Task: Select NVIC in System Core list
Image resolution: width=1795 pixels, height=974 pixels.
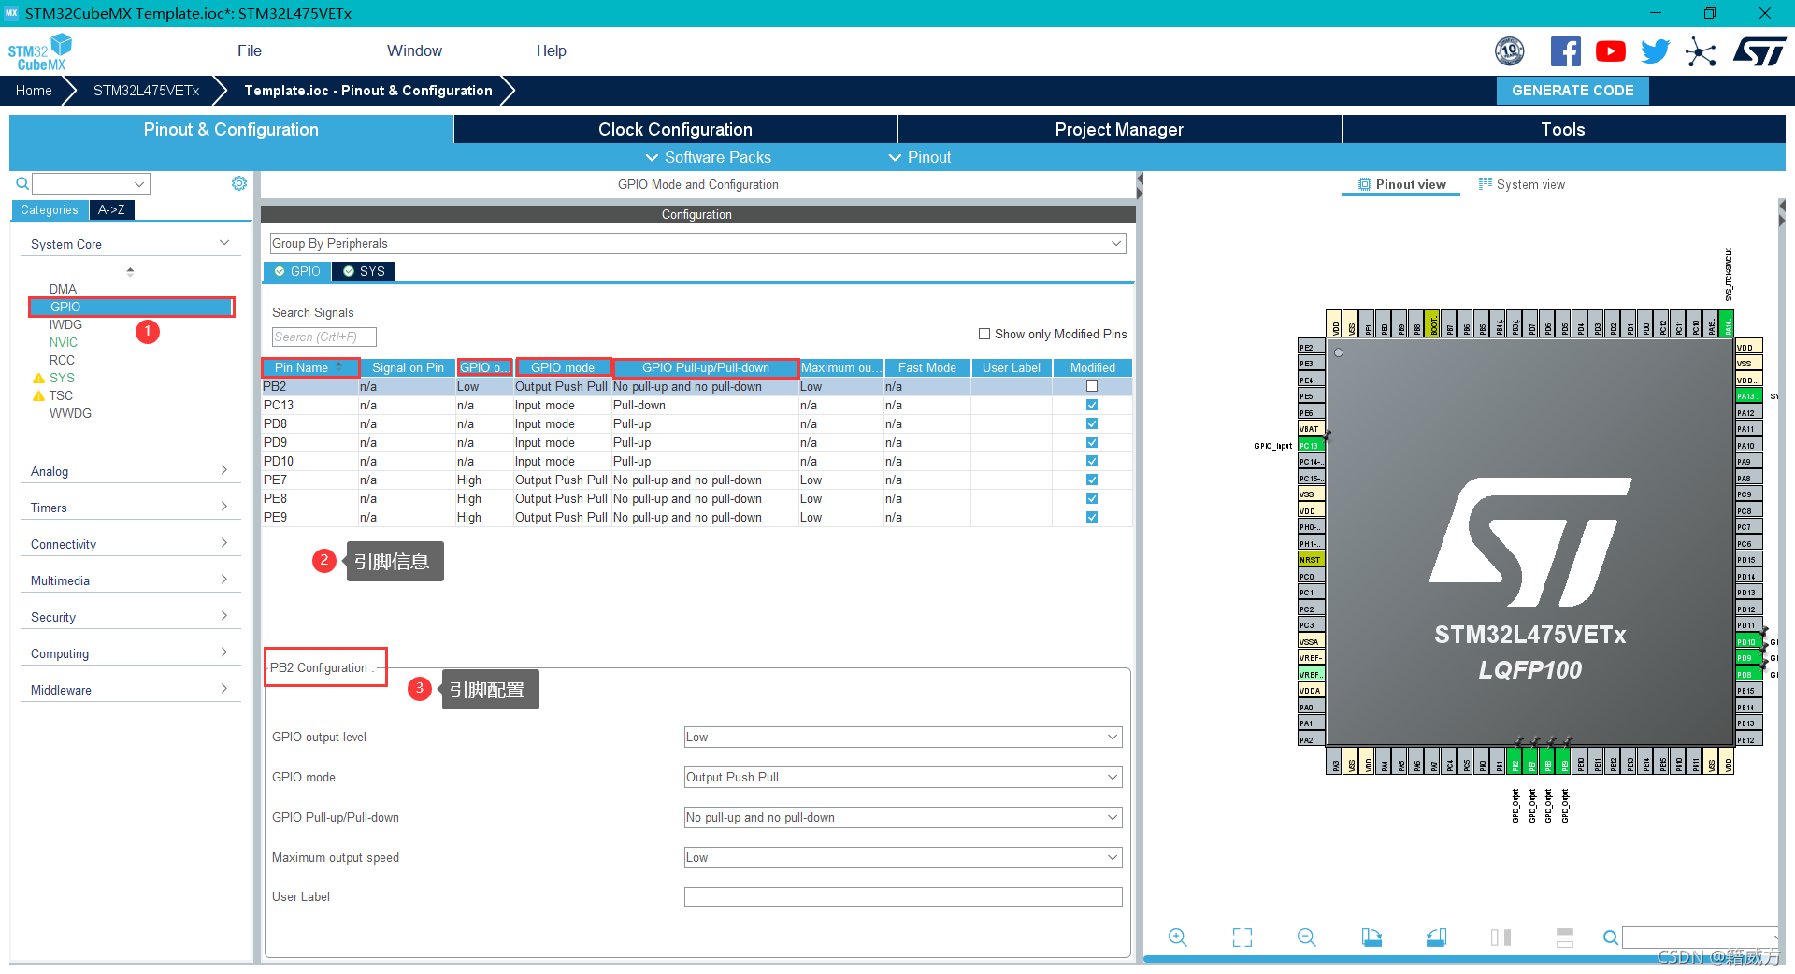Action: click(x=64, y=342)
